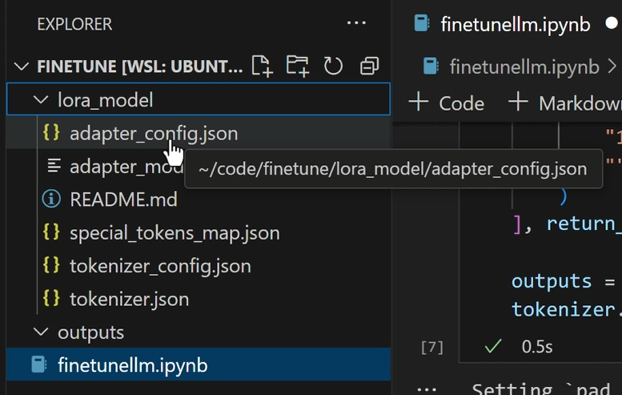The width and height of the screenshot is (622, 395).
Task: Switch to the finetunellm.ipynb editor tab
Action: tap(515, 25)
